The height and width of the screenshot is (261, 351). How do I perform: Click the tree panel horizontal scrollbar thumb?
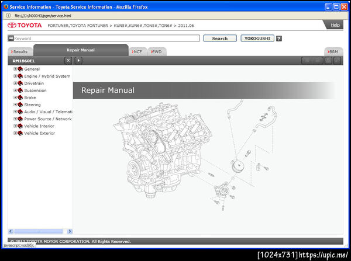click(39, 231)
